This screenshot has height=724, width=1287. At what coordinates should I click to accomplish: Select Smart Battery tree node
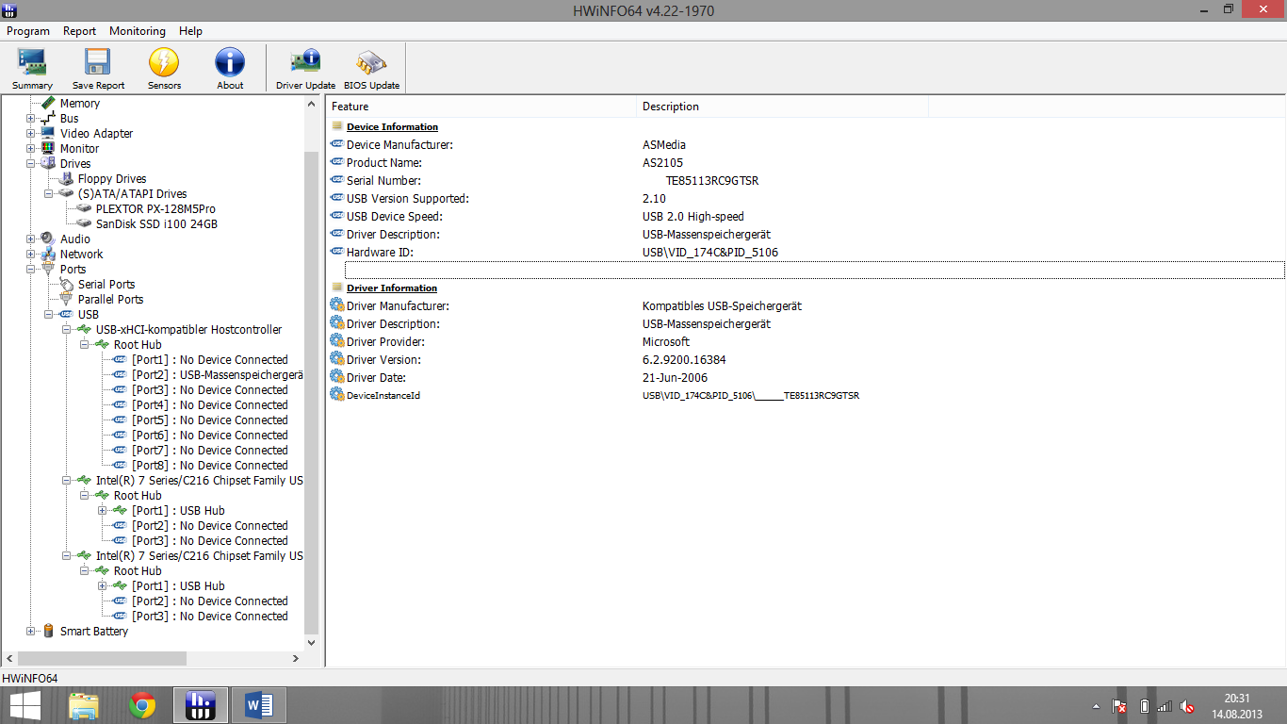click(x=93, y=632)
